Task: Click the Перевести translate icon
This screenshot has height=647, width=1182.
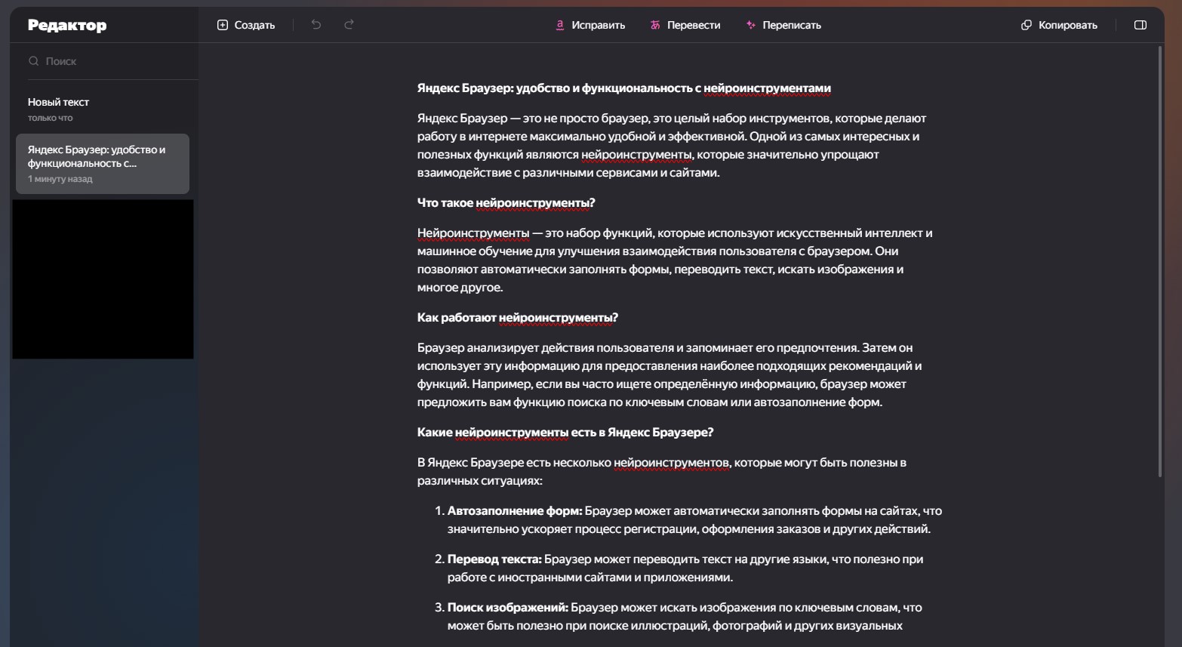Action: point(655,25)
